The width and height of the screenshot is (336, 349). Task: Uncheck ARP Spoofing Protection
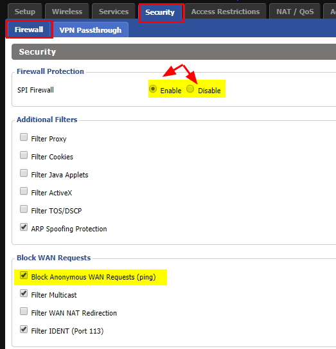pos(24,227)
